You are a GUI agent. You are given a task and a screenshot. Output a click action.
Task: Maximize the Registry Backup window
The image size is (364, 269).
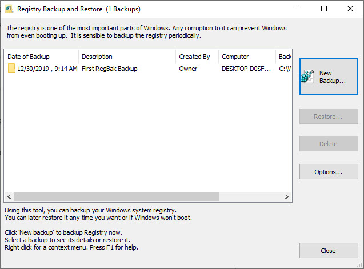[x=324, y=9]
